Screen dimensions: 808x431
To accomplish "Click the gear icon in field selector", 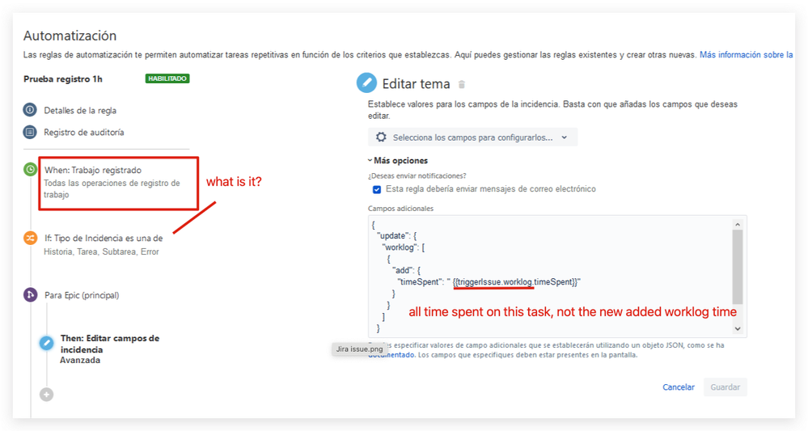I will click(381, 137).
